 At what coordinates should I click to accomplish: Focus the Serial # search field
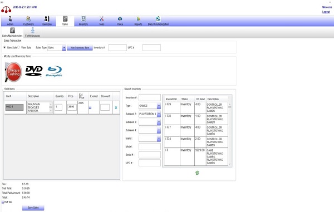tap(150, 155)
